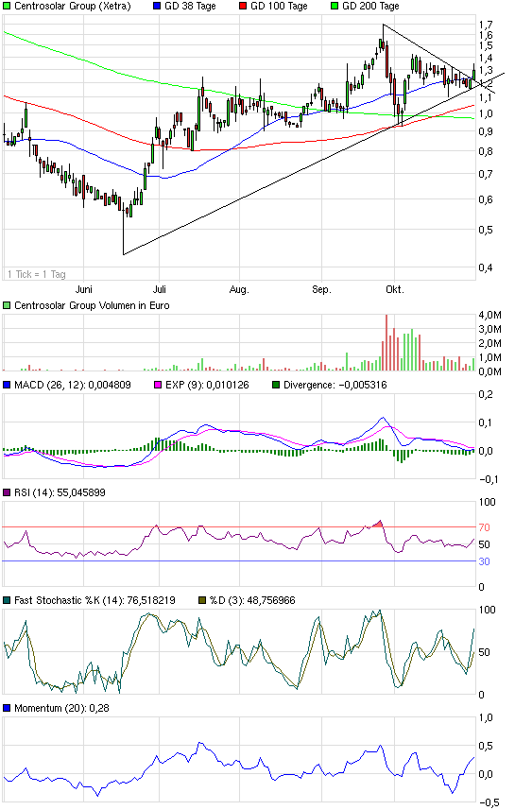
Task: Click the GD 100 Tage legend label
Action: pyautogui.click(x=279, y=7)
